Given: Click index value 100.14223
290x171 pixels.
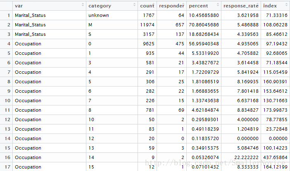Looking at the screenshot, I should 276,148.
